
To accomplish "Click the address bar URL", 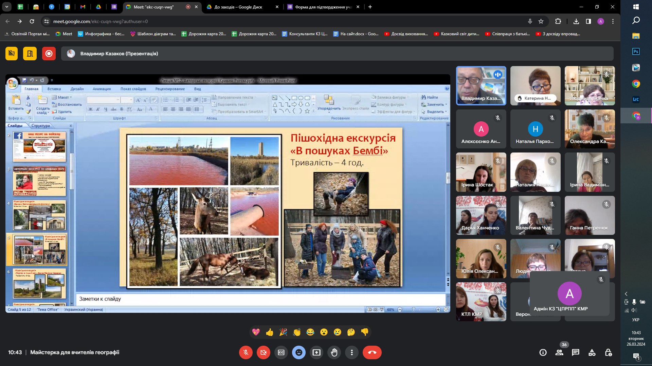I will click(x=101, y=21).
